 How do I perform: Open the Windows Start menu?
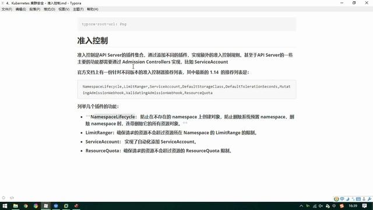pyautogui.click(x=5, y=206)
